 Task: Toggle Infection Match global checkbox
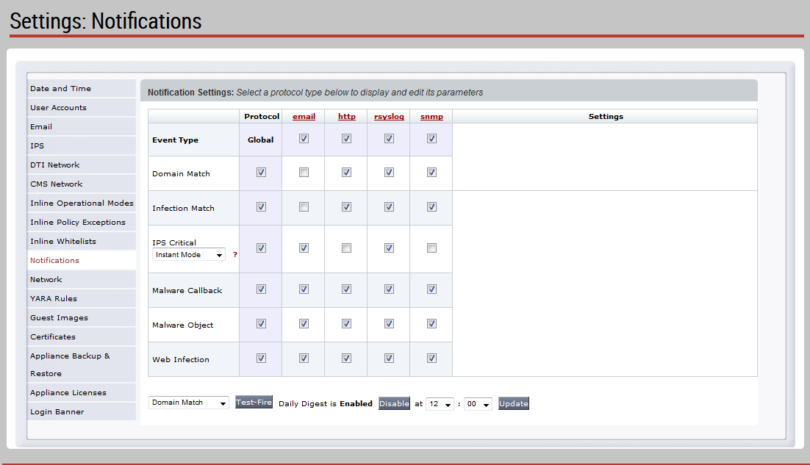(x=262, y=207)
